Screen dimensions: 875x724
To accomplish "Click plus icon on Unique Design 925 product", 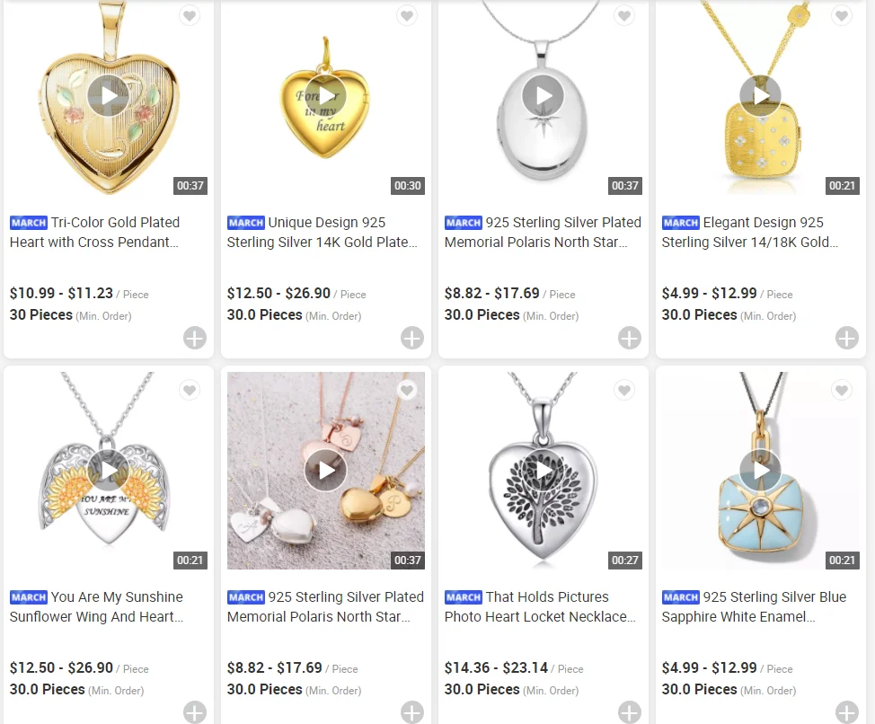I will (412, 338).
